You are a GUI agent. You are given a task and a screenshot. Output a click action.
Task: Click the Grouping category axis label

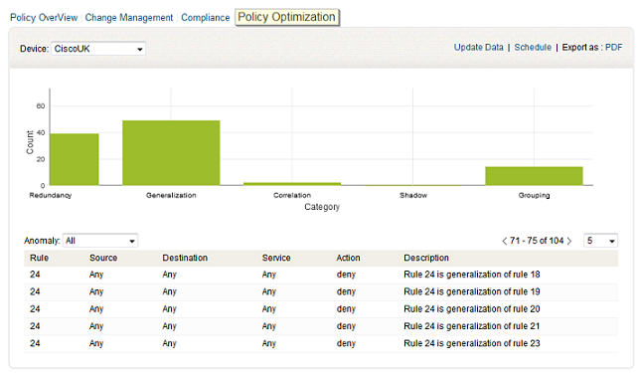534,196
